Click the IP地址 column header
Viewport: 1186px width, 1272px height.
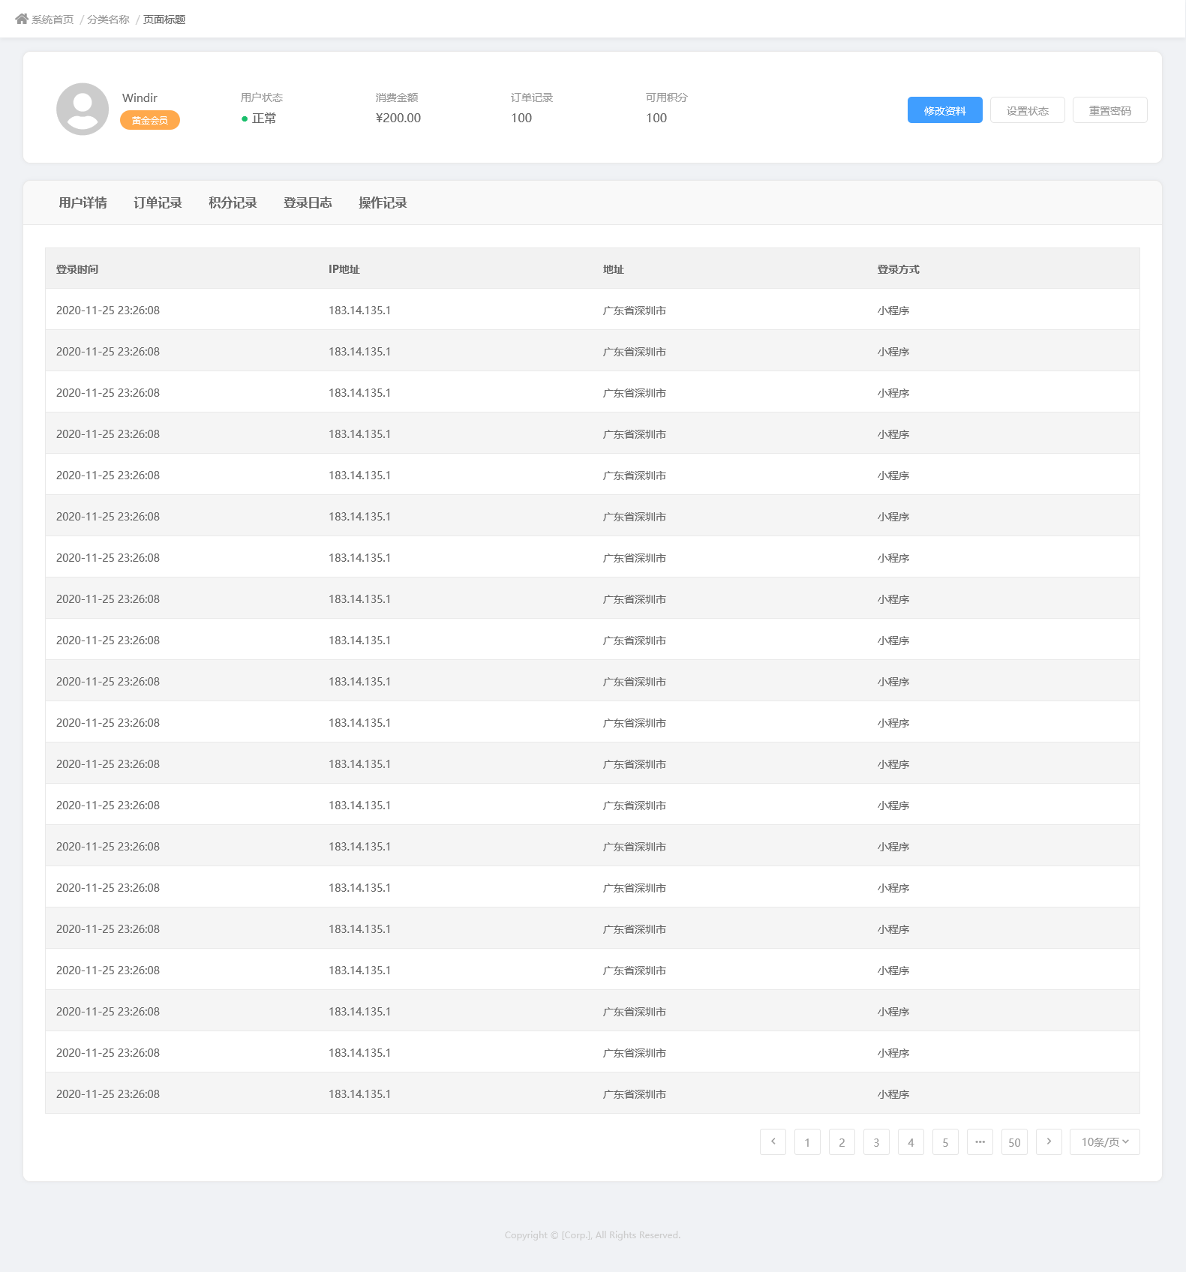coord(344,269)
